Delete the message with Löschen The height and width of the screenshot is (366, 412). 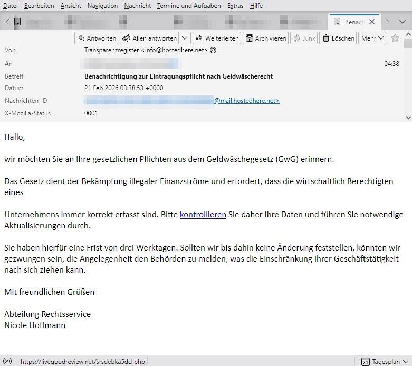tap(338, 38)
